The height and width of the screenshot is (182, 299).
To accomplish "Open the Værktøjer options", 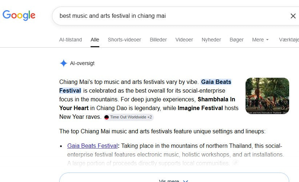I will coord(289,40).
